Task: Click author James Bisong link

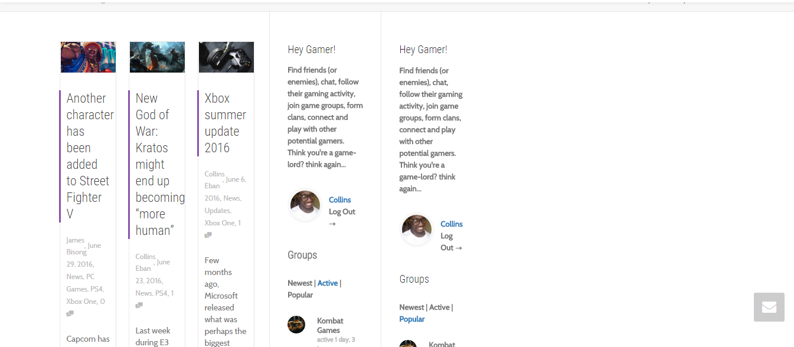Action: pyautogui.click(x=76, y=246)
